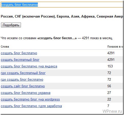The image size is (124, 115).
Task: Click the results summary heading text
Action: pyautogui.click(x=57, y=38)
